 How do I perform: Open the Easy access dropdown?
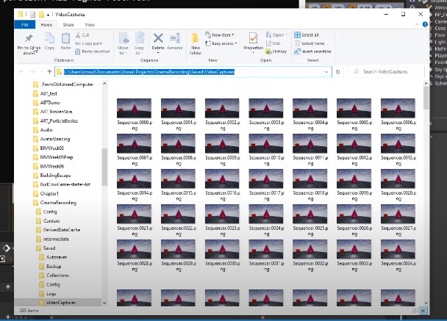coord(221,43)
